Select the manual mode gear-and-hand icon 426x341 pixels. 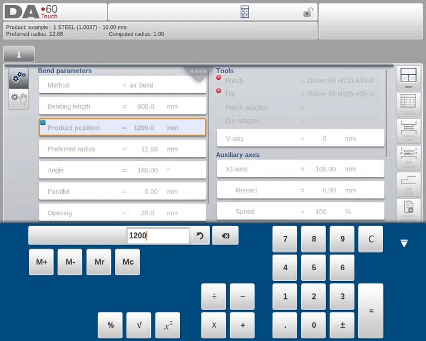(18, 99)
